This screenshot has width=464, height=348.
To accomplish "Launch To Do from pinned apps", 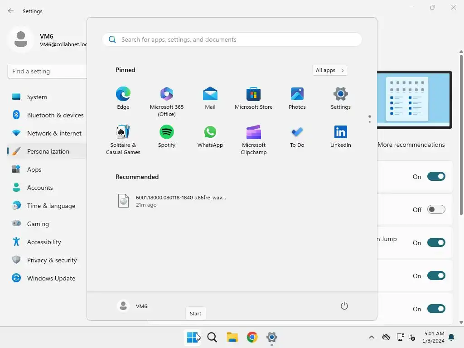I will coord(297,136).
